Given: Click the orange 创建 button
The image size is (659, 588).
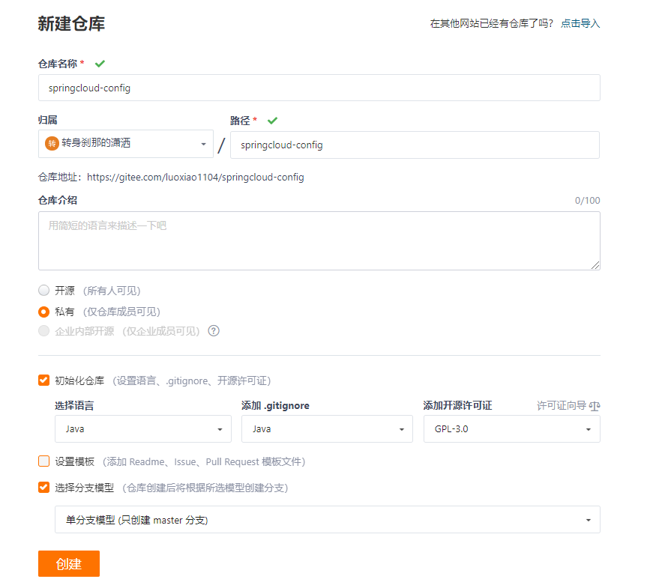Looking at the screenshot, I should [x=69, y=563].
